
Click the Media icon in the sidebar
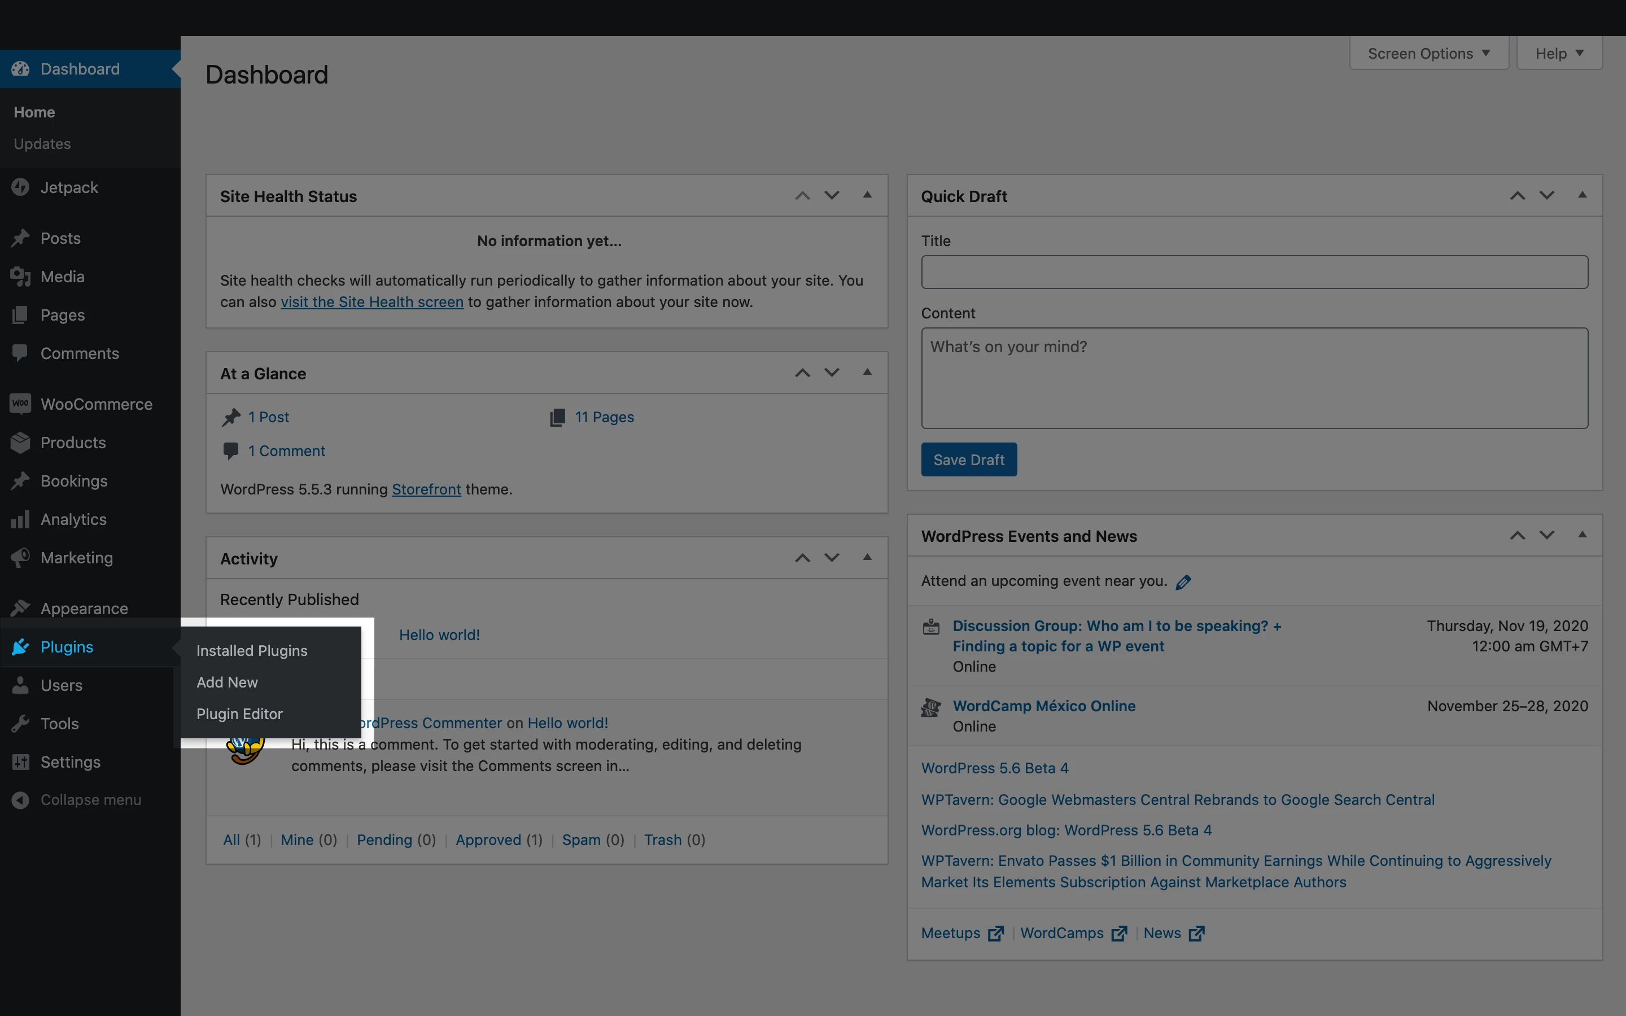pos(20,277)
